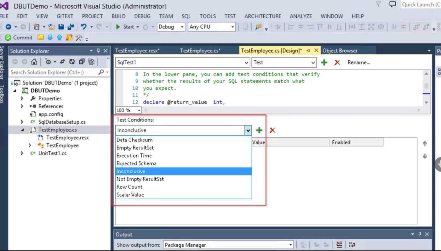Open the FILE menu

tap(4, 16)
